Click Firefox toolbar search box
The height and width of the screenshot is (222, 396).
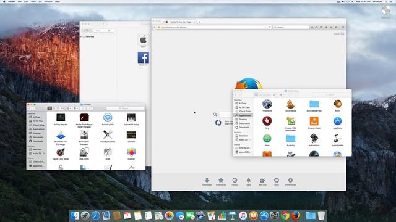tap(291, 27)
